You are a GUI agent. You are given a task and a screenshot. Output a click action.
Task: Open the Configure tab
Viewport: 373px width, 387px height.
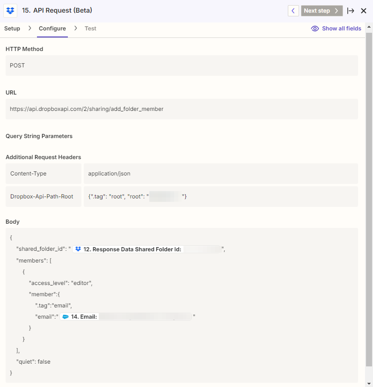(x=52, y=29)
